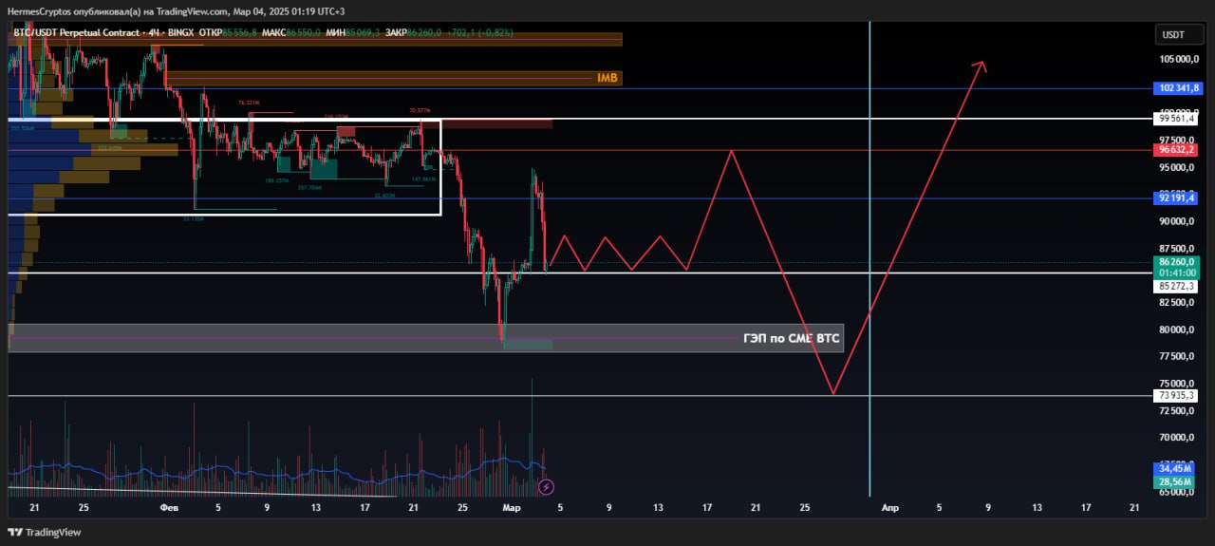Click the Мар month label on time axis
Image resolution: width=1215 pixels, height=546 pixels.
pyautogui.click(x=511, y=508)
